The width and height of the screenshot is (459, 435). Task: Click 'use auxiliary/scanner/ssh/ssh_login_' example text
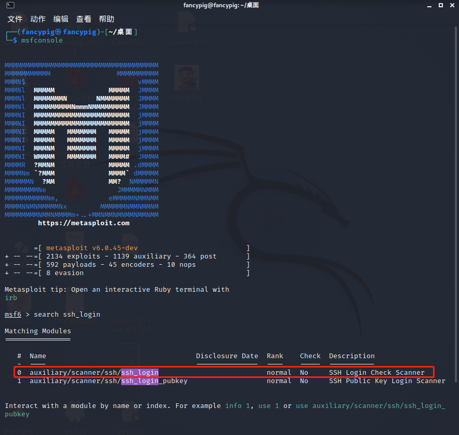pos(370,406)
